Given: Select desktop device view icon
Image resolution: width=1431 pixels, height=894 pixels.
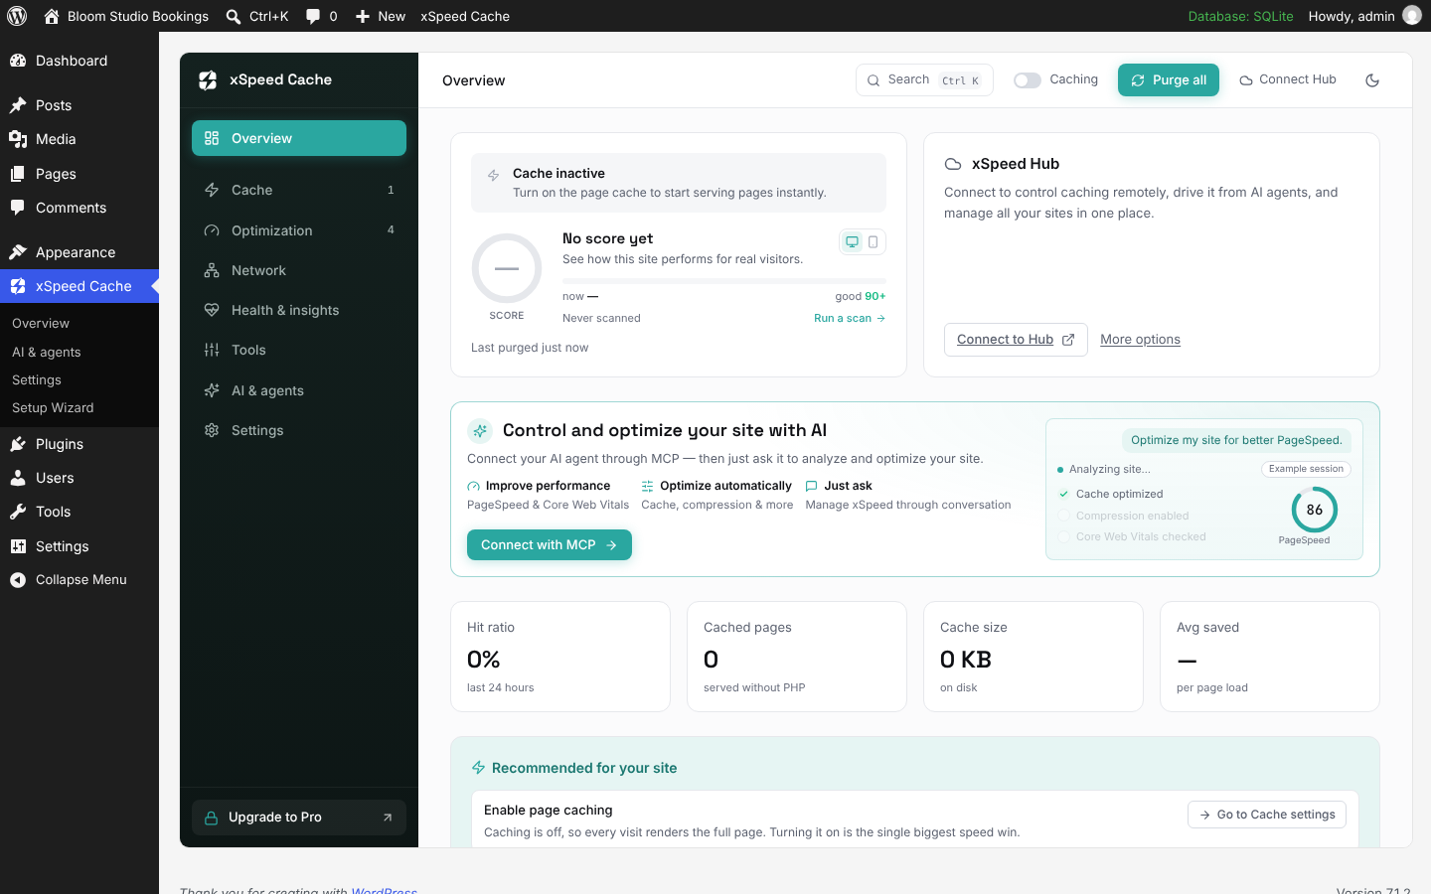Looking at the screenshot, I should click(852, 241).
